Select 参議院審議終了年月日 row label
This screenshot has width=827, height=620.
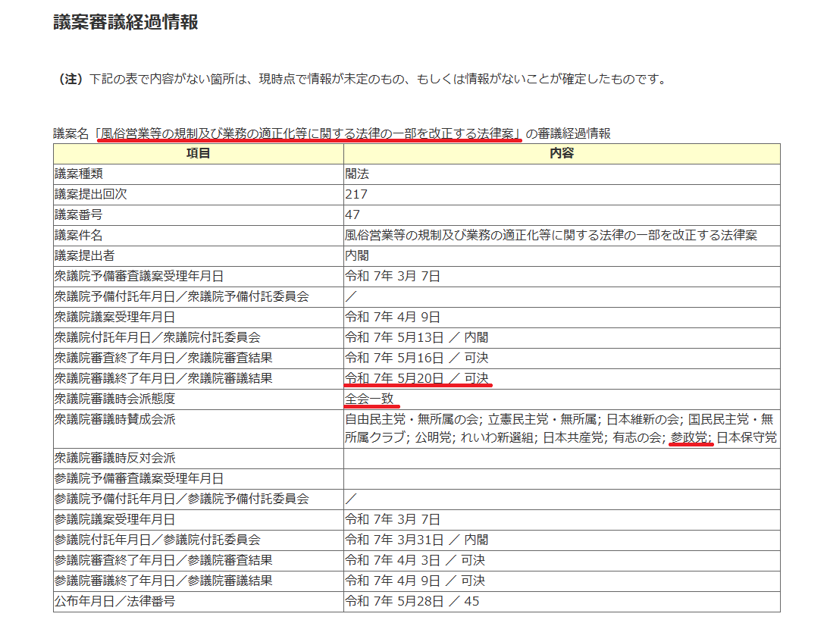click(164, 581)
